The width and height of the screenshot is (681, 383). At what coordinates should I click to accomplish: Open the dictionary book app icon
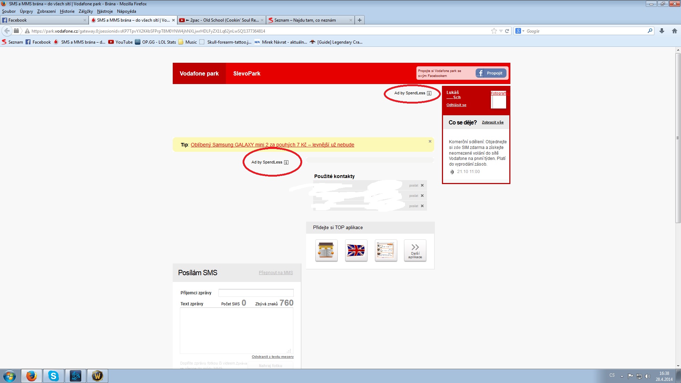pos(326,250)
